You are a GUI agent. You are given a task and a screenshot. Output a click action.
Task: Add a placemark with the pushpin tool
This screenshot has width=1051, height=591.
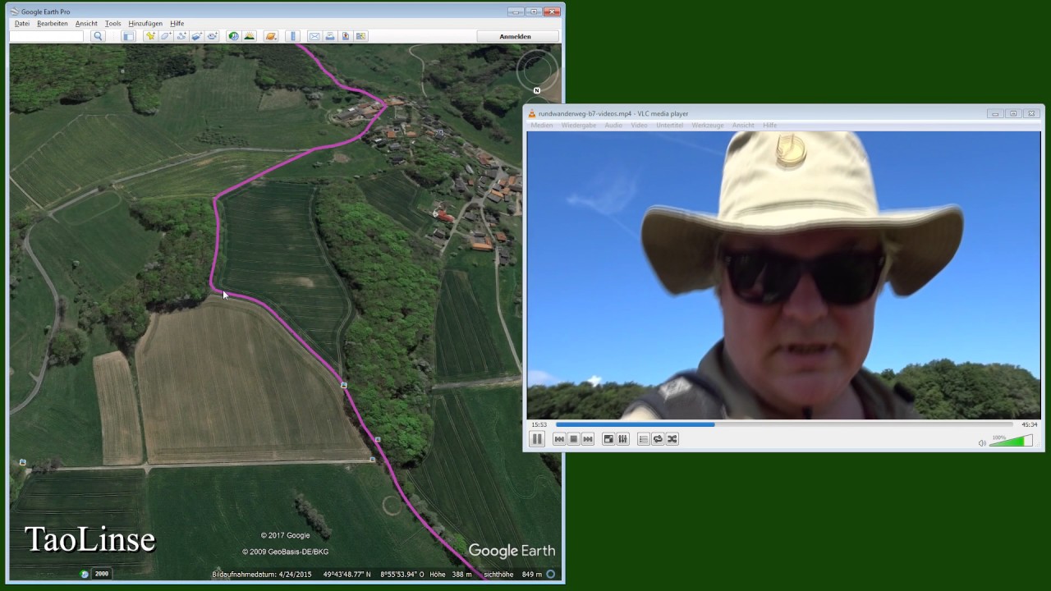149,36
